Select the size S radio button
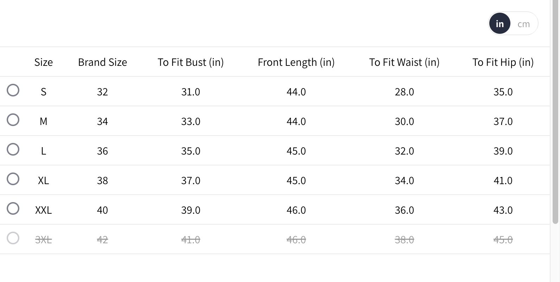The height and width of the screenshot is (282, 560). coord(13,90)
